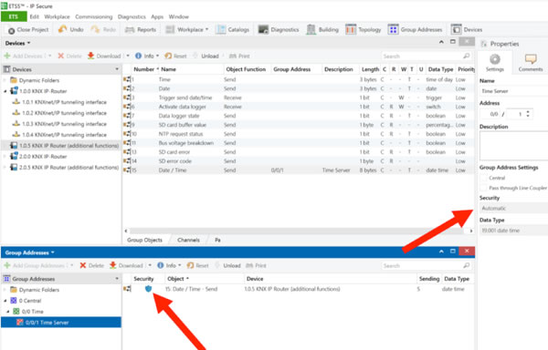548x350 pixels.
Task: Click Unload in Devices panel toolbar
Action: click(205, 57)
